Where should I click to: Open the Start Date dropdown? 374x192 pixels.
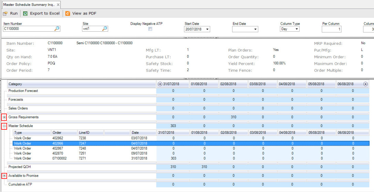click(x=207, y=29)
